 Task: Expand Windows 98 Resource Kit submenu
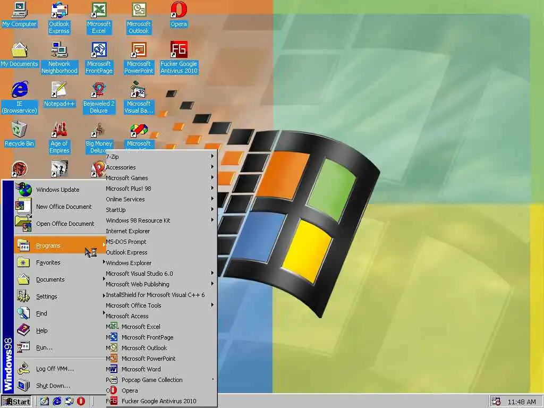(x=161, y=220)
